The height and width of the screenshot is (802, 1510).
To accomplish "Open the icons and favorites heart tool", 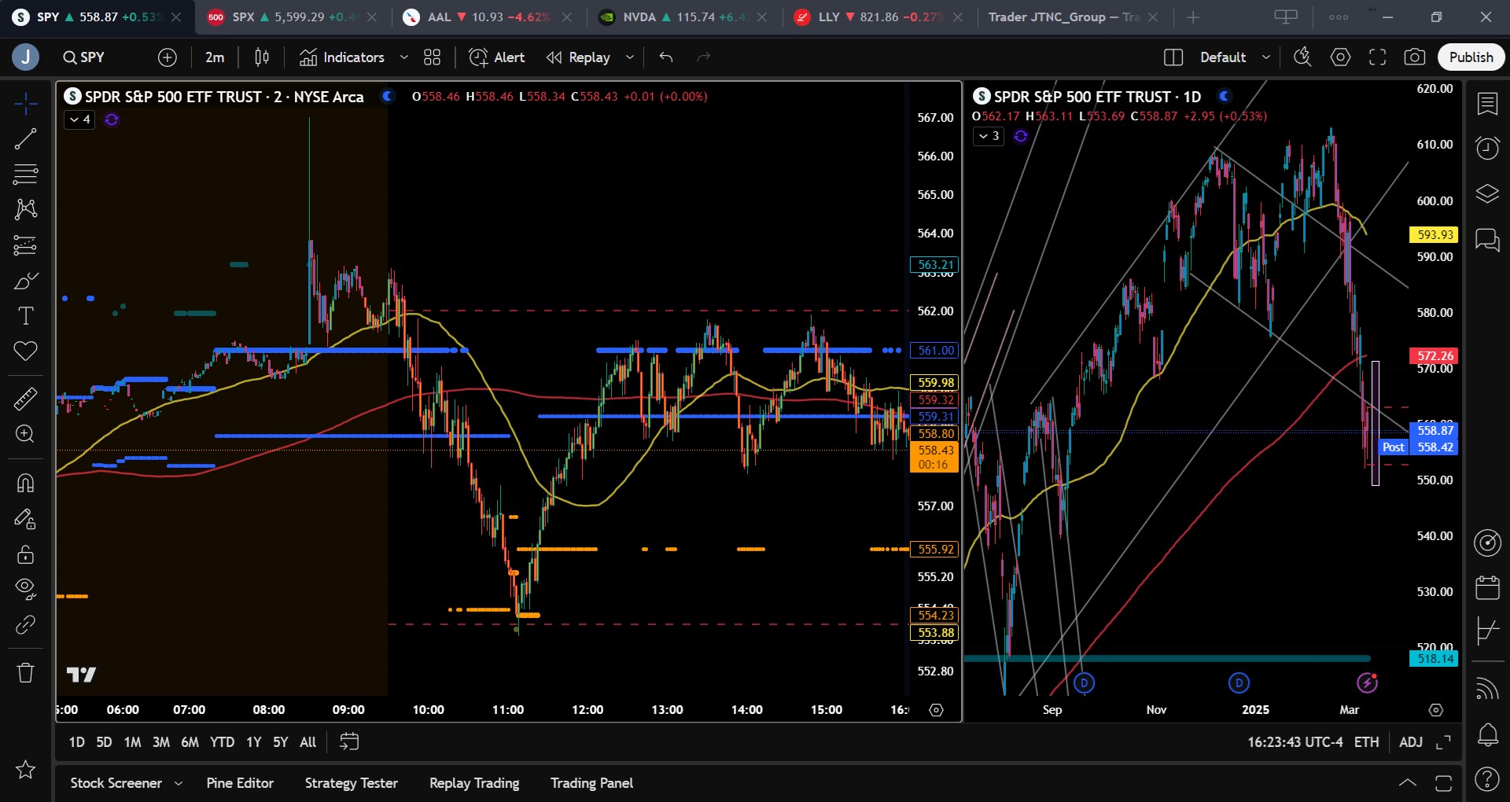I will 25,351.
